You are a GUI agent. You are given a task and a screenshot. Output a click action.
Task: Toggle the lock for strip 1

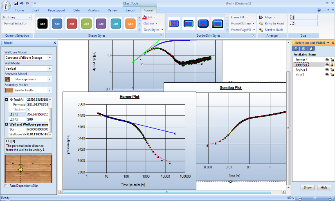pos(332,75)
